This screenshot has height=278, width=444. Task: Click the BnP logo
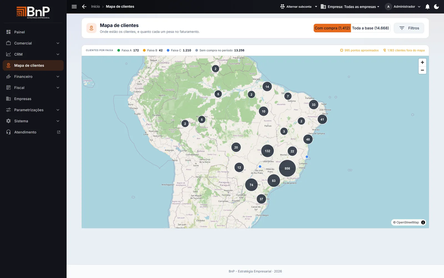tap(33, 12)
